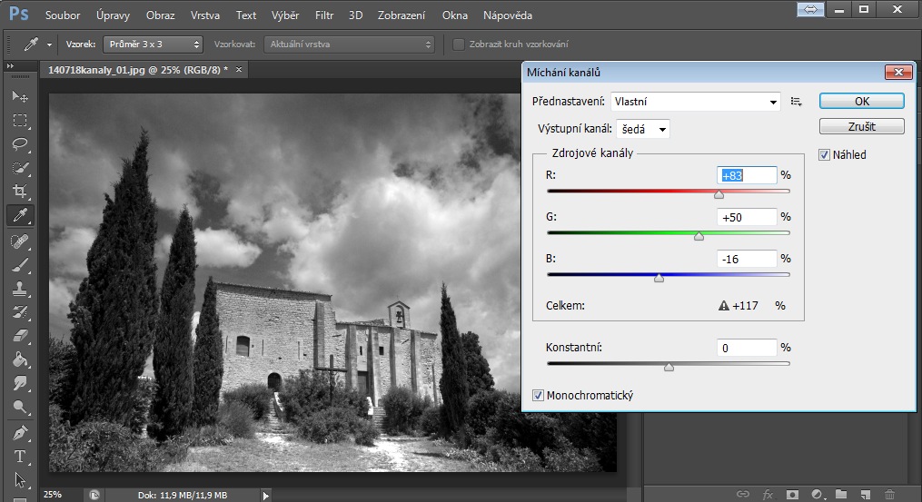
Task: Select the Move tool
Action: tap(19, 96)
